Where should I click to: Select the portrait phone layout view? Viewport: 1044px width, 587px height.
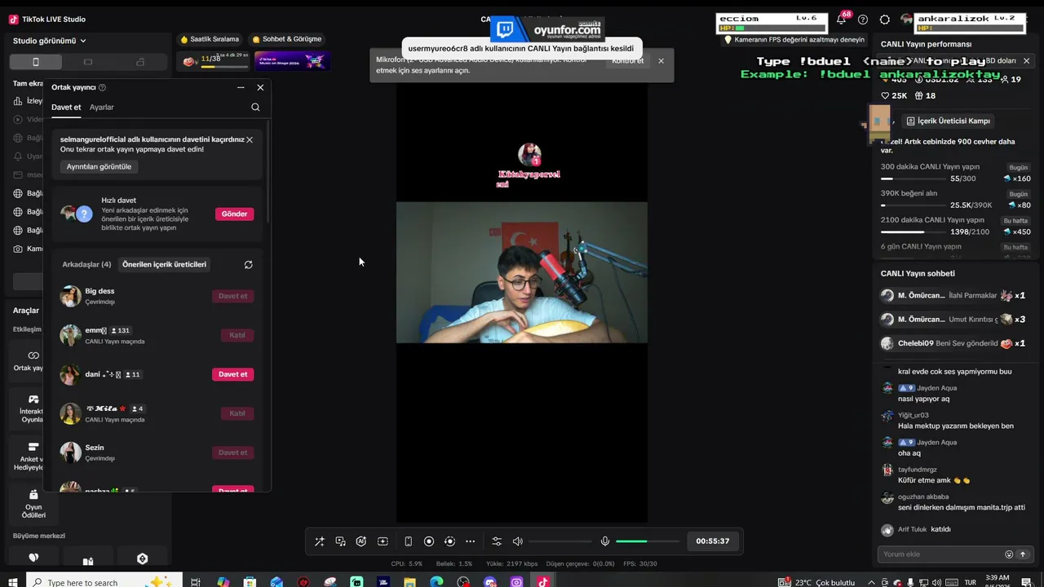point(35,62)
